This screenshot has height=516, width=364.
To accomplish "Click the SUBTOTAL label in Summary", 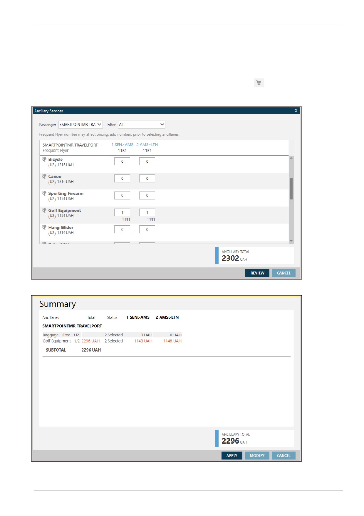I will point(56,350).
